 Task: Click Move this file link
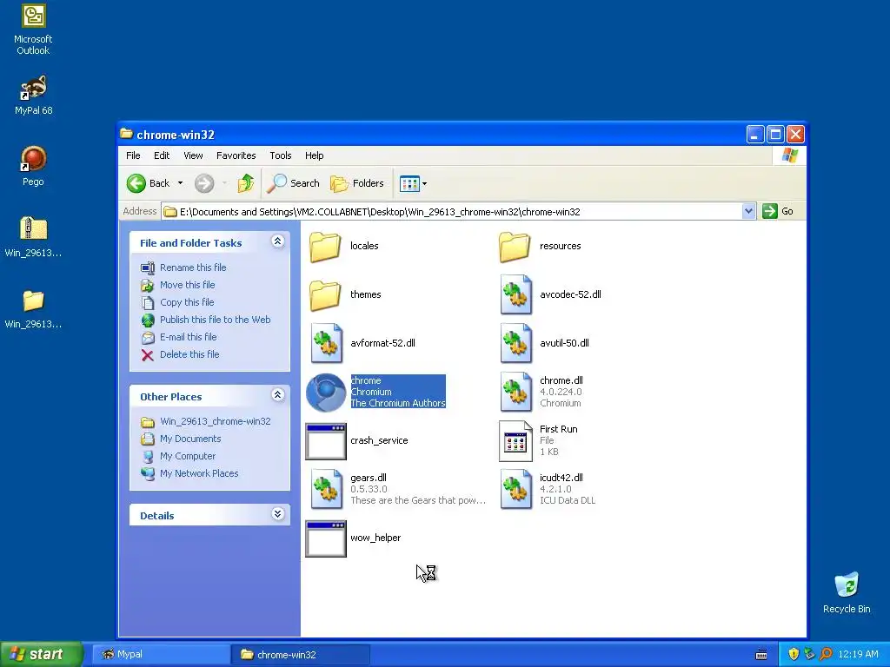tap(188, 285)
